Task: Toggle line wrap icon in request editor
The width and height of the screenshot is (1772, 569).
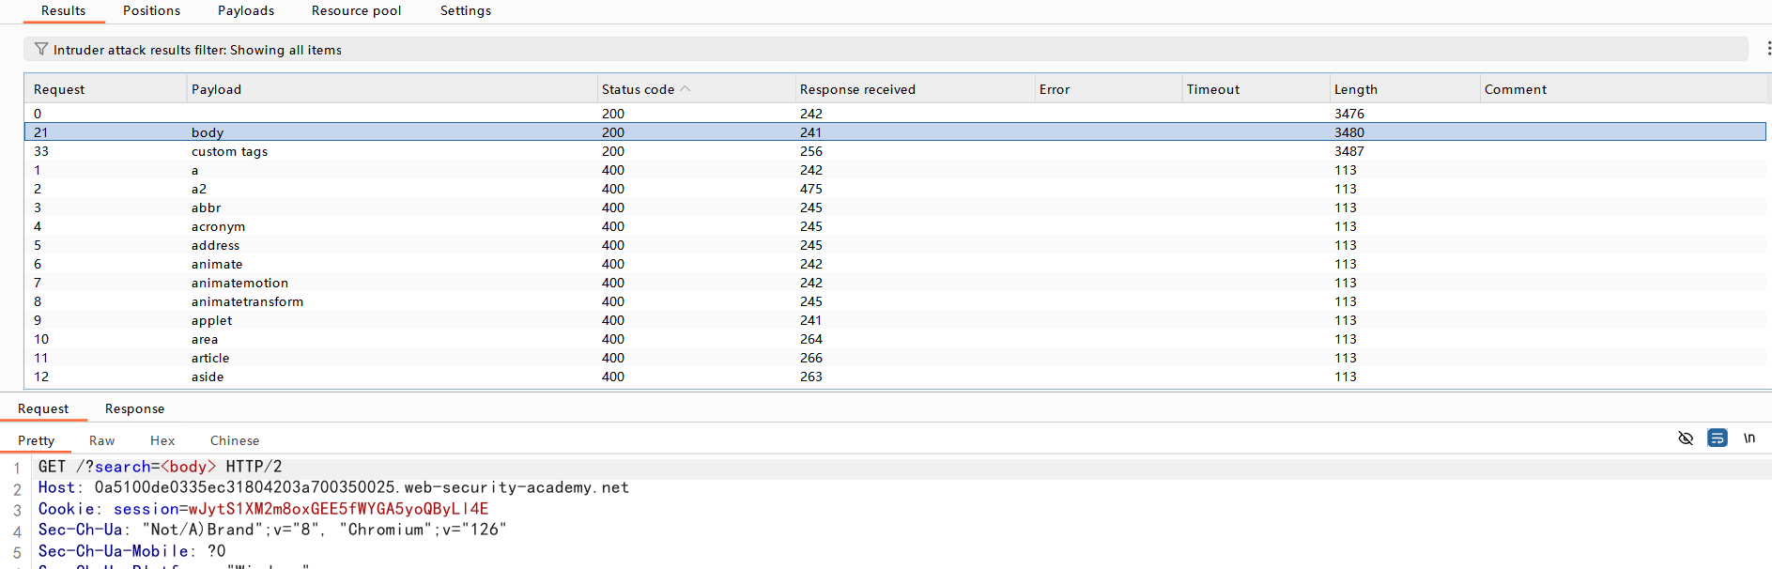Action: coord(1717,438)
